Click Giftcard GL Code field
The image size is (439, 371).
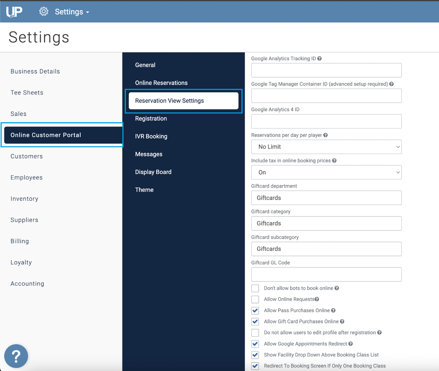point(327,274)
